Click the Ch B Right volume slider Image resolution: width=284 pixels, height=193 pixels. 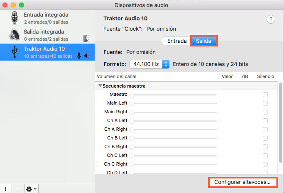[x=173, y=147]
